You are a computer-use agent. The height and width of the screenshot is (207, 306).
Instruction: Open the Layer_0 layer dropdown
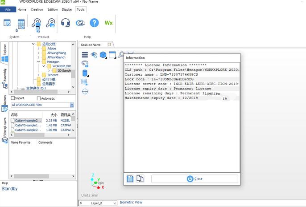[115, 203]
